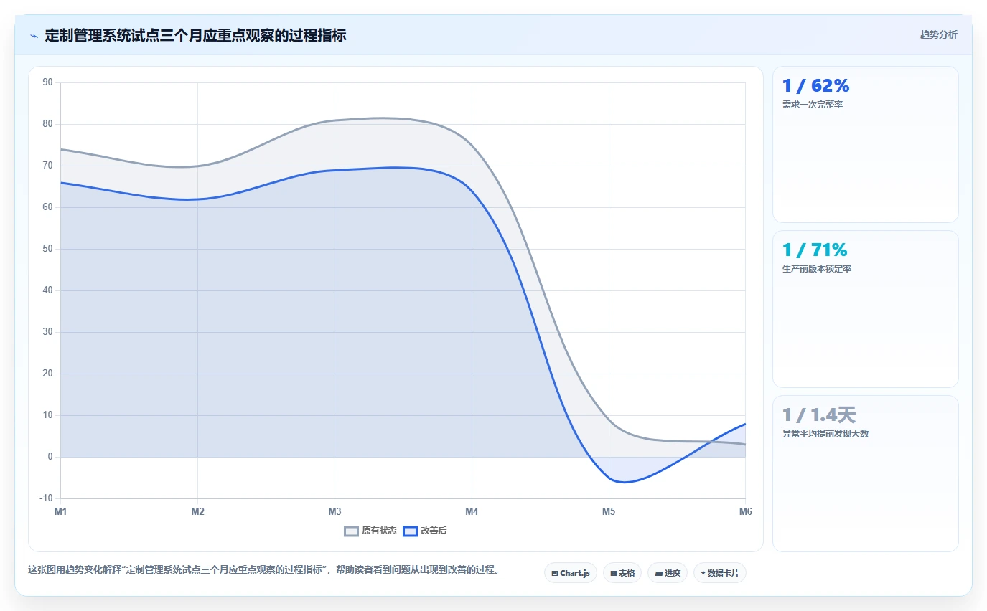Click the chart title 定制管理系统试点三个月
This screenshot has width=987, height=611.
pos(195,35)
